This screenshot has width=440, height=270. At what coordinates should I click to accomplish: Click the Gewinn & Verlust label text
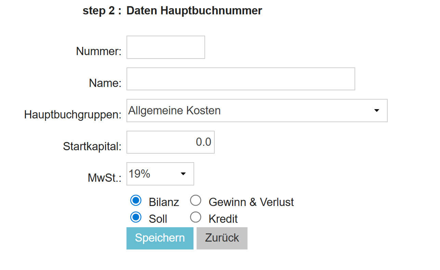(x=251, y=202)
